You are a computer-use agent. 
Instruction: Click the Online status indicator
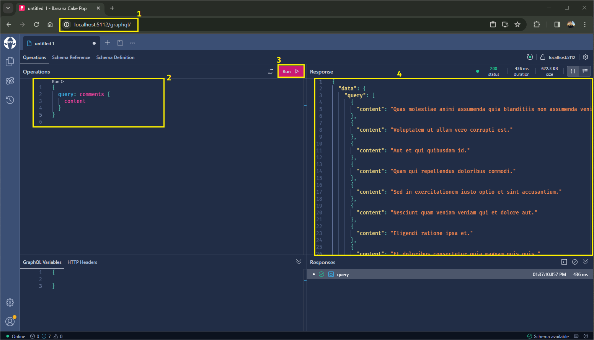[16, 336]
